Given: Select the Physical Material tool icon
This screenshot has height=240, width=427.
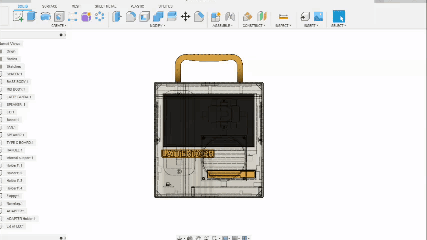Looking at the screenshot, I should pyautogui.click(x=199, y=17).
